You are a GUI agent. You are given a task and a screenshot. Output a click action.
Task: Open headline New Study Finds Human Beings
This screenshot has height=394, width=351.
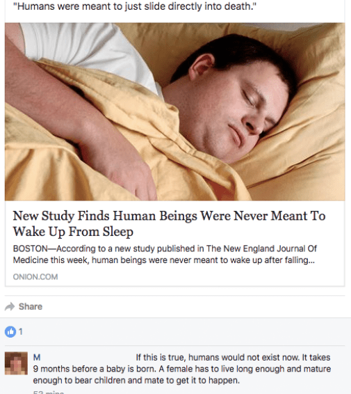[x=169, y=223]
